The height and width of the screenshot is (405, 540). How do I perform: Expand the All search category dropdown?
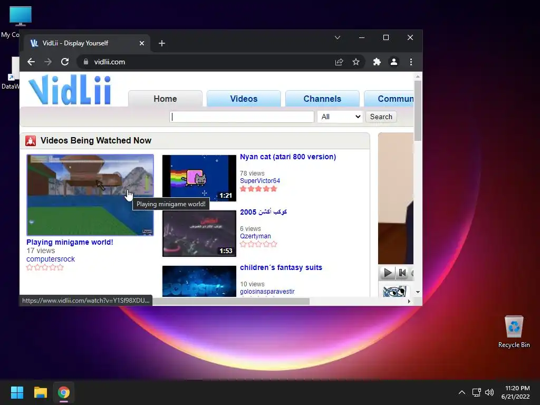(340, 117)
